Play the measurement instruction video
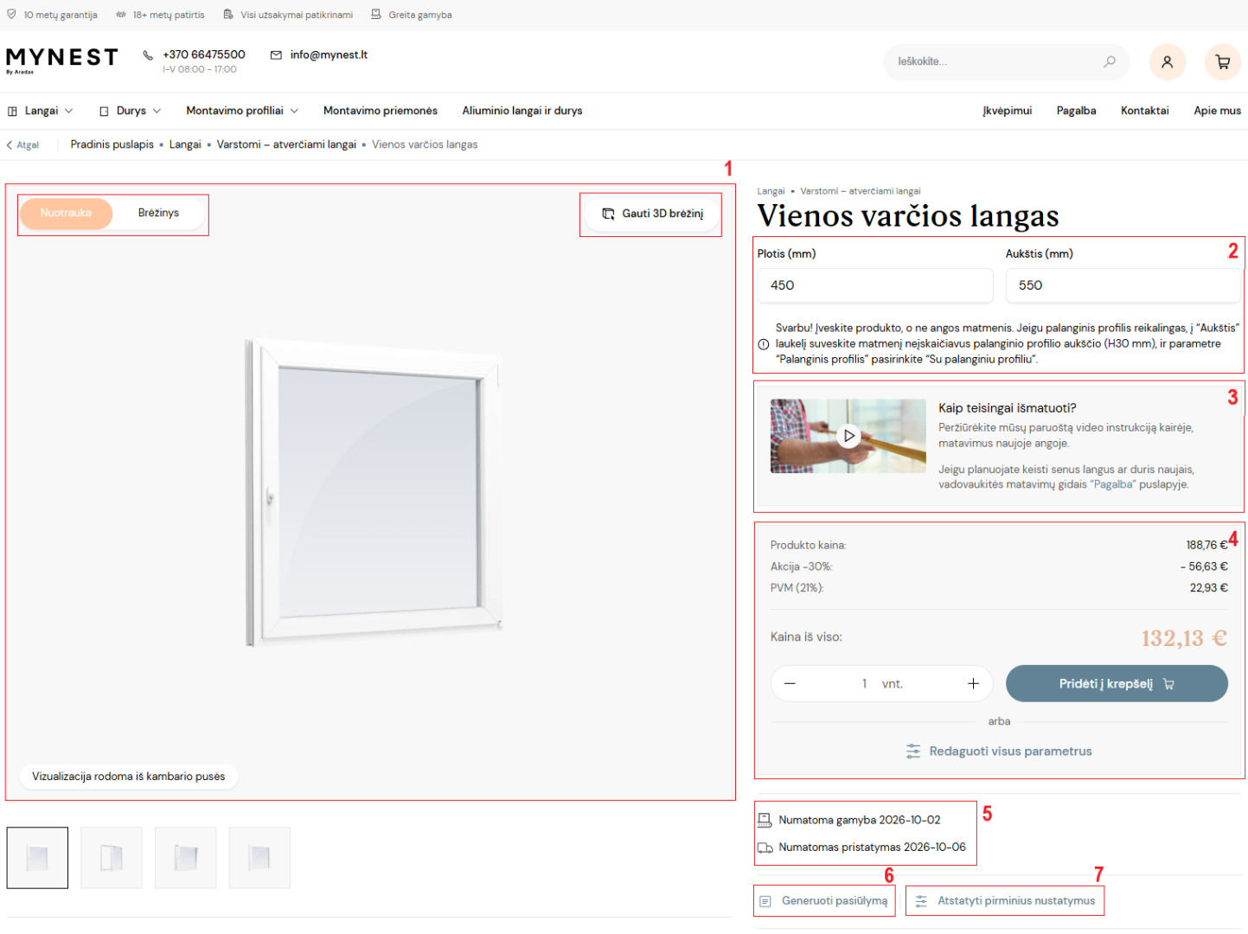Screen dimensions: 1248x934 pos(848,436)
